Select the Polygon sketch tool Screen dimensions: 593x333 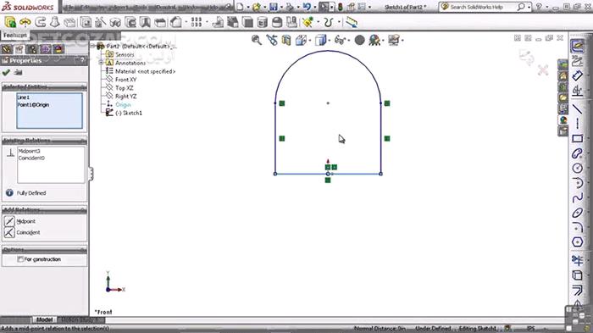577,242
